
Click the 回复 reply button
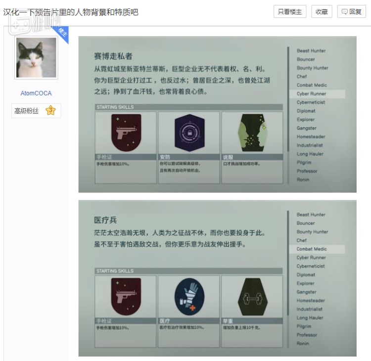351,11
